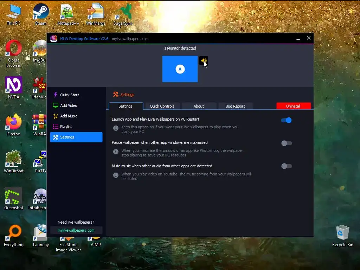The image size is (360, 270).
Task: Open Playlist in the sidebar
Action: (x=76, y=127)
